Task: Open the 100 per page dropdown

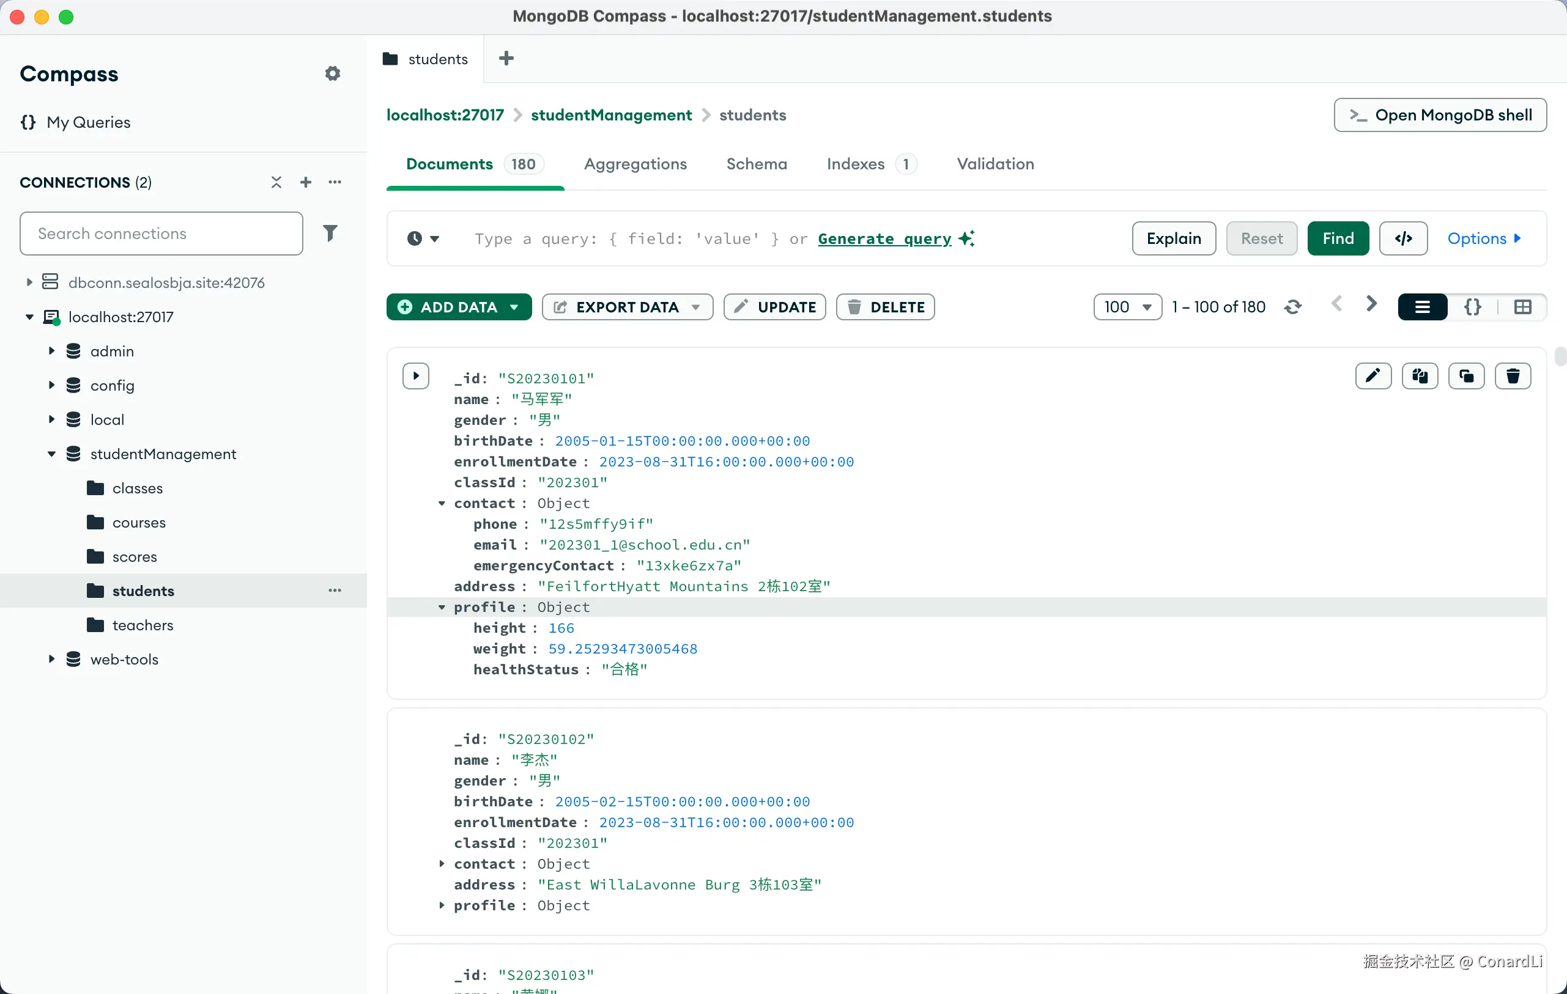Action: [x=1127, y=307]
